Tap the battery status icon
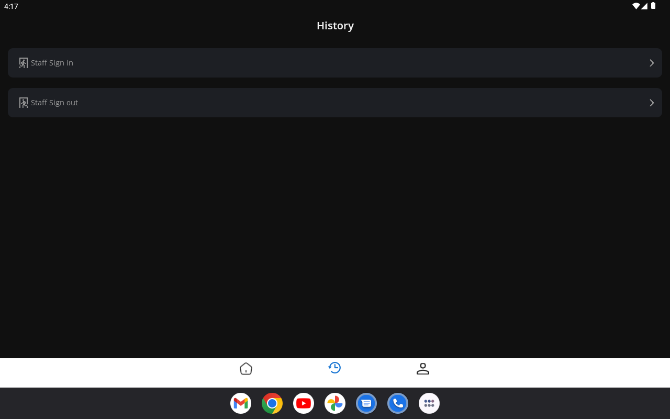 pyautogui.click(x=653, y=6)
